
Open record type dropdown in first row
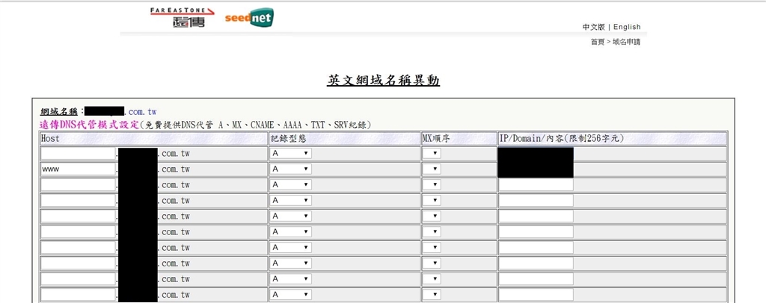pos(291,154)
